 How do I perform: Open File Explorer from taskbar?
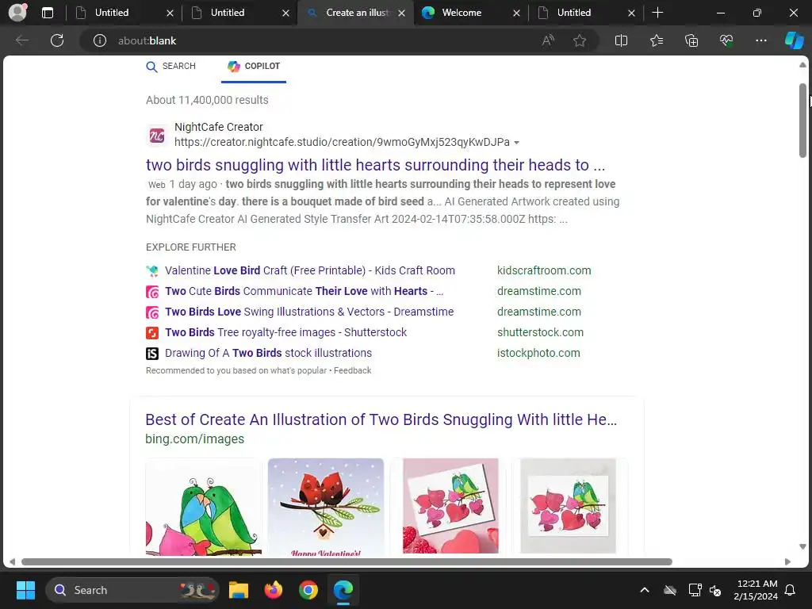(x=239, y=590)
